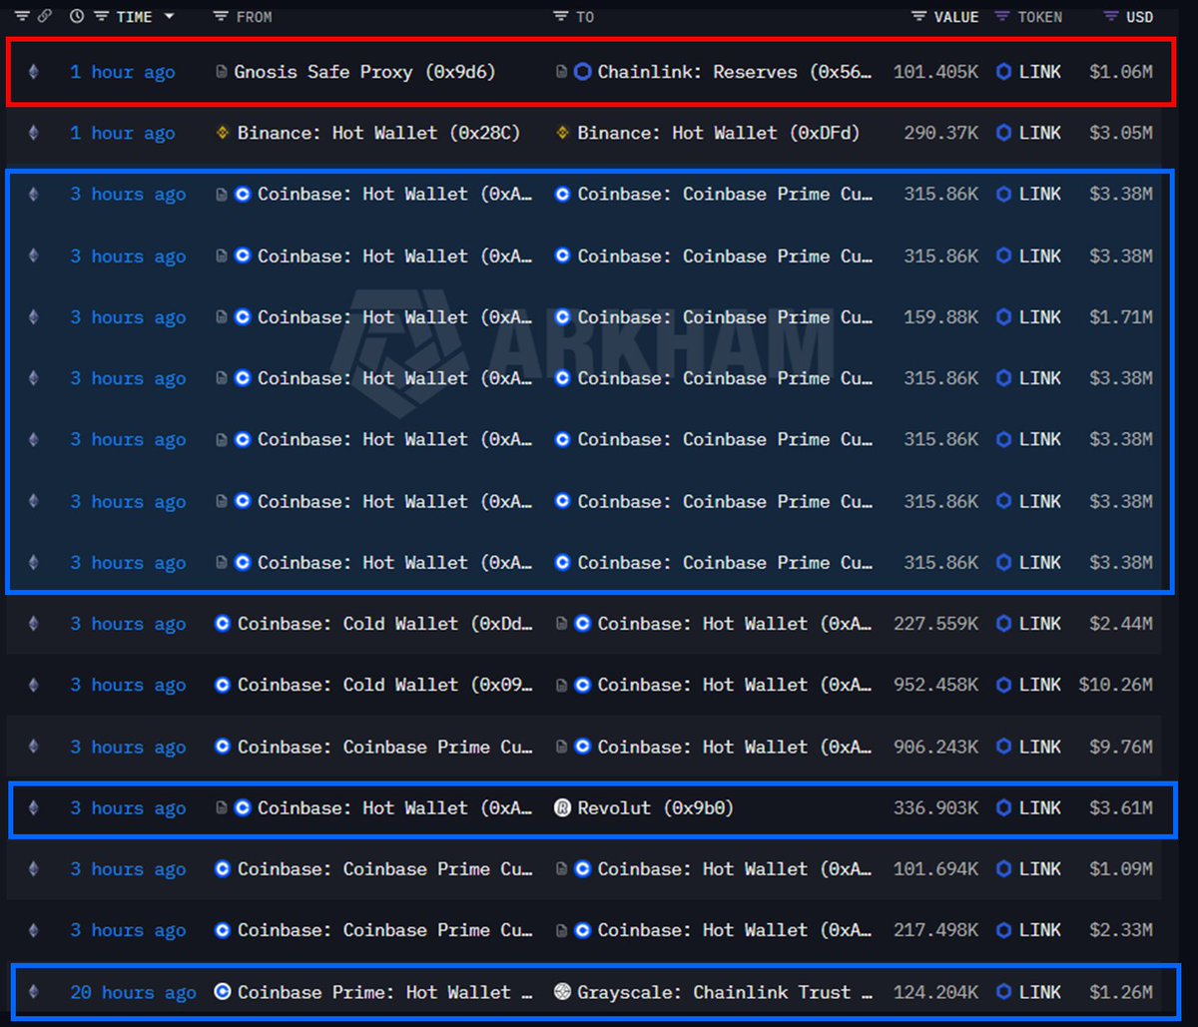Click the 217.498K value cell
The height and width of the screenshot is (1027, 1198).
coord(936,930)
